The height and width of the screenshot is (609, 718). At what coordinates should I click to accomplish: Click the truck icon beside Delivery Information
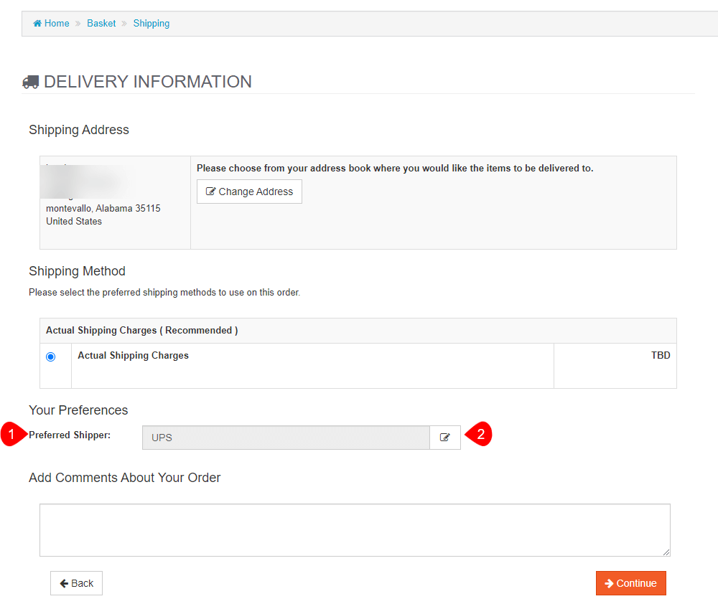31,82
